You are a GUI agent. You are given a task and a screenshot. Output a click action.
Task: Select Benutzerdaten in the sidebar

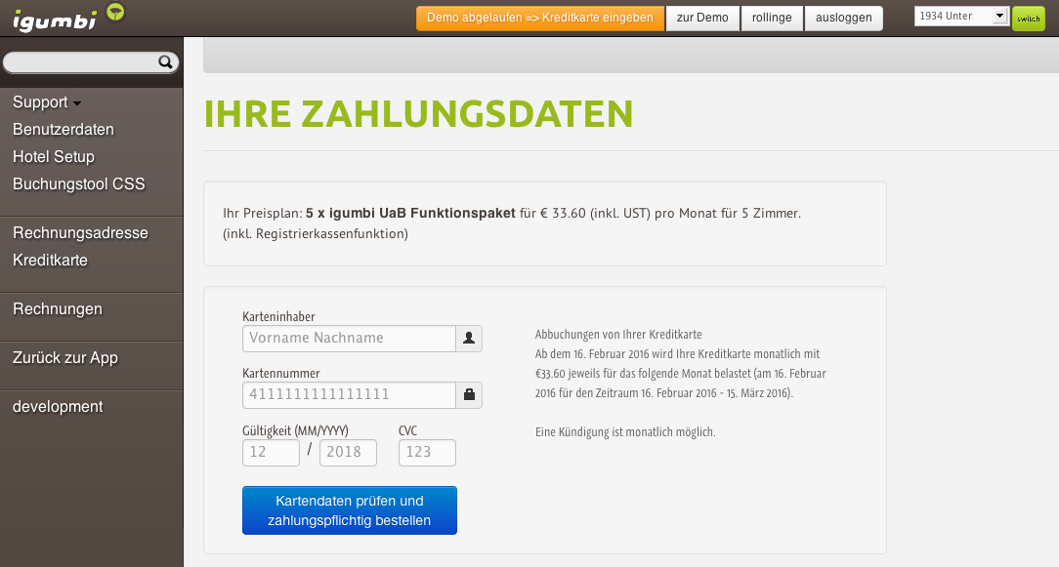tap(62, 129)
